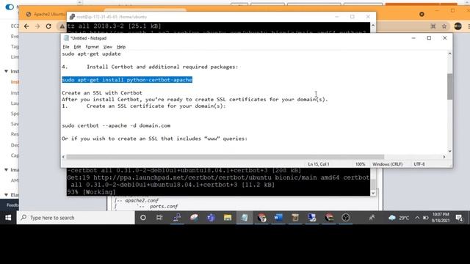Viewport: 470px width, 264px height.
Task: Click 'Windows (CRLF)' in the status bar
Action: tap(388, 164)
